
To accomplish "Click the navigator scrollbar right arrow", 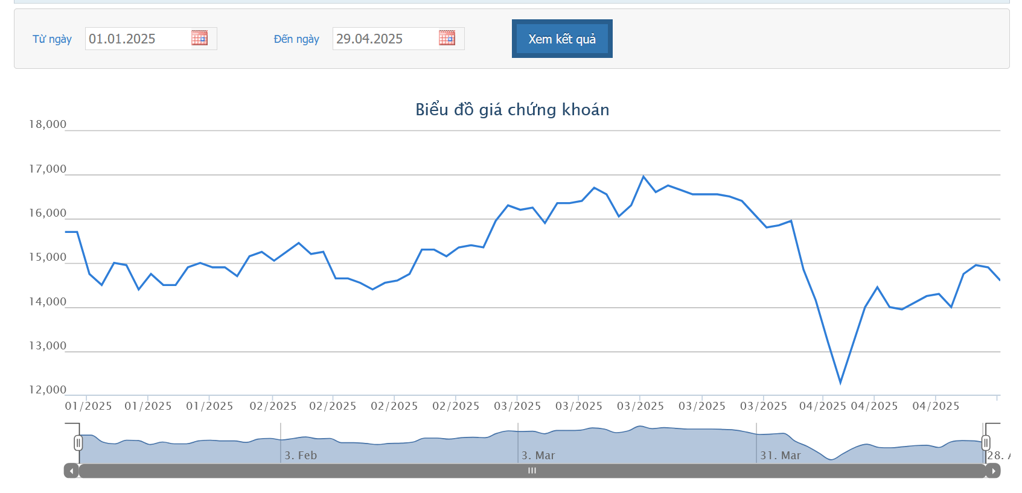I will coord(993,471).
